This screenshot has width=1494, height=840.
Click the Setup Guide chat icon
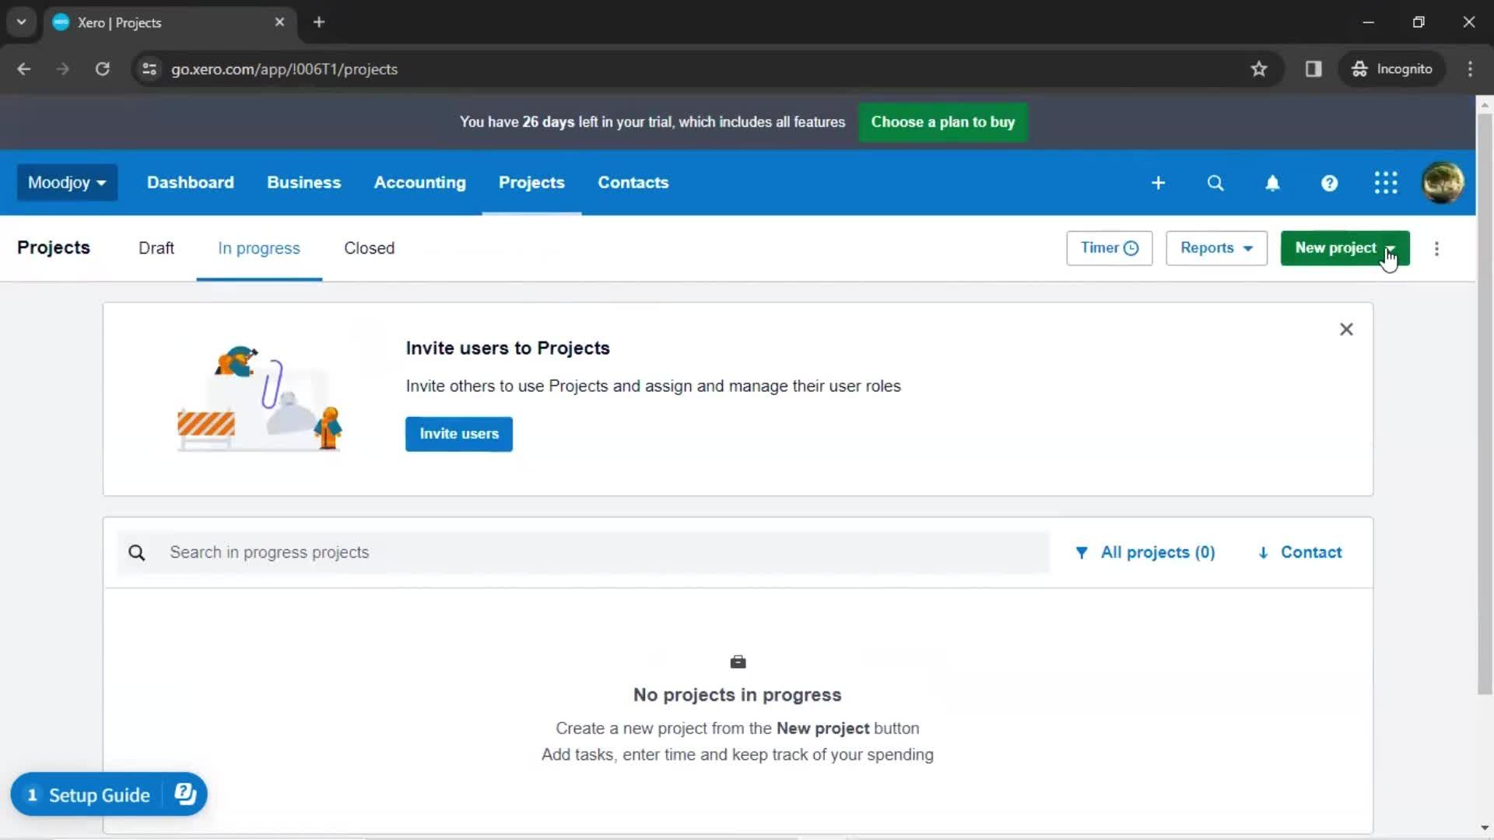click(185, 793)
